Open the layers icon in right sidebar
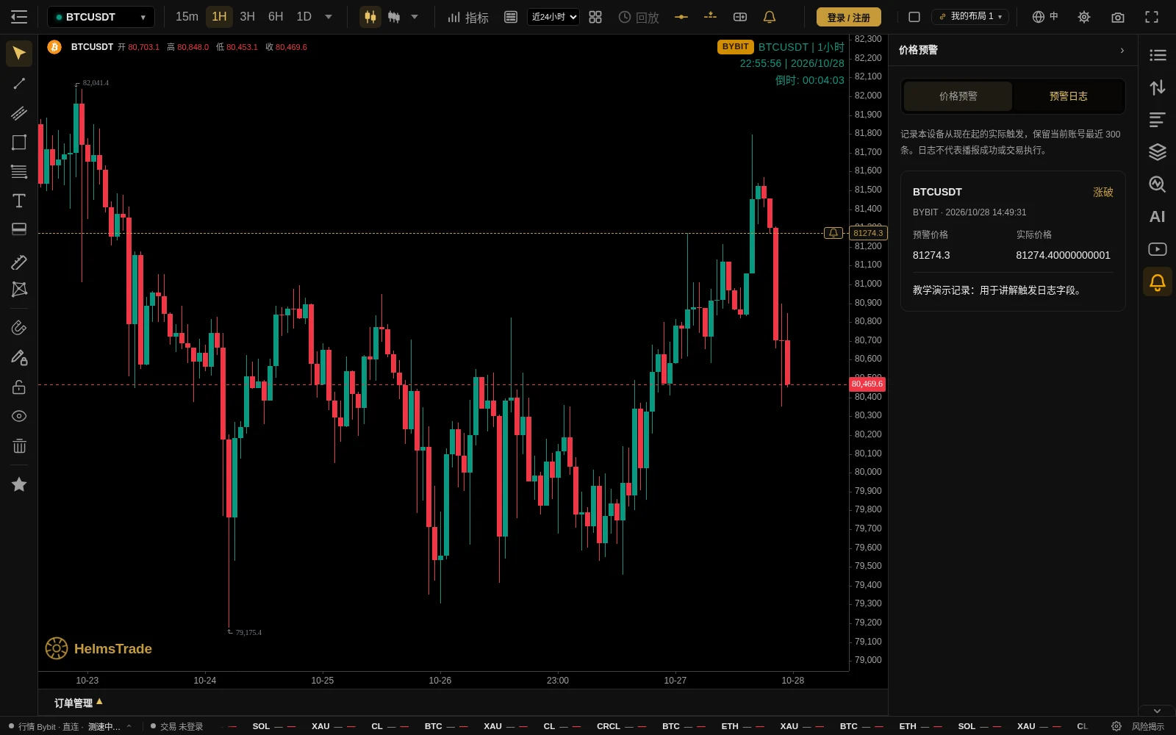The image size is (1176, 735). pyautogui.click(x=1158, y=152)
